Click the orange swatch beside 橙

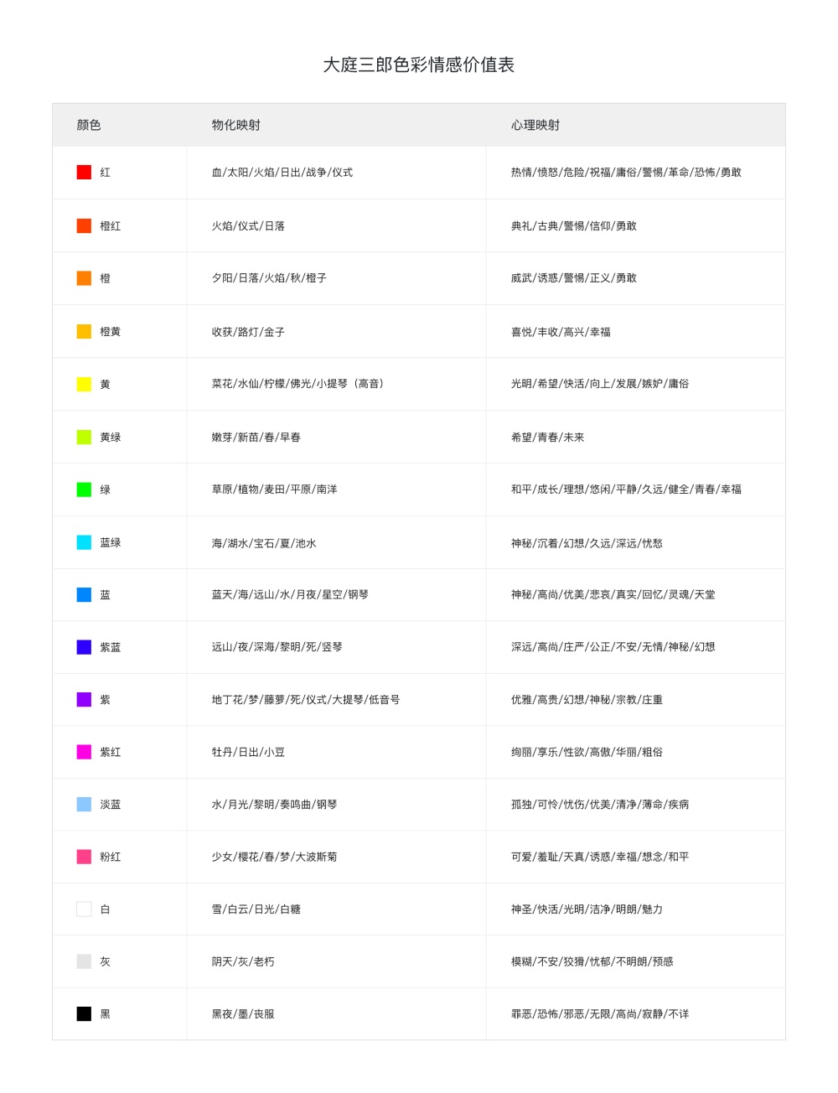[x=84, y=278]
